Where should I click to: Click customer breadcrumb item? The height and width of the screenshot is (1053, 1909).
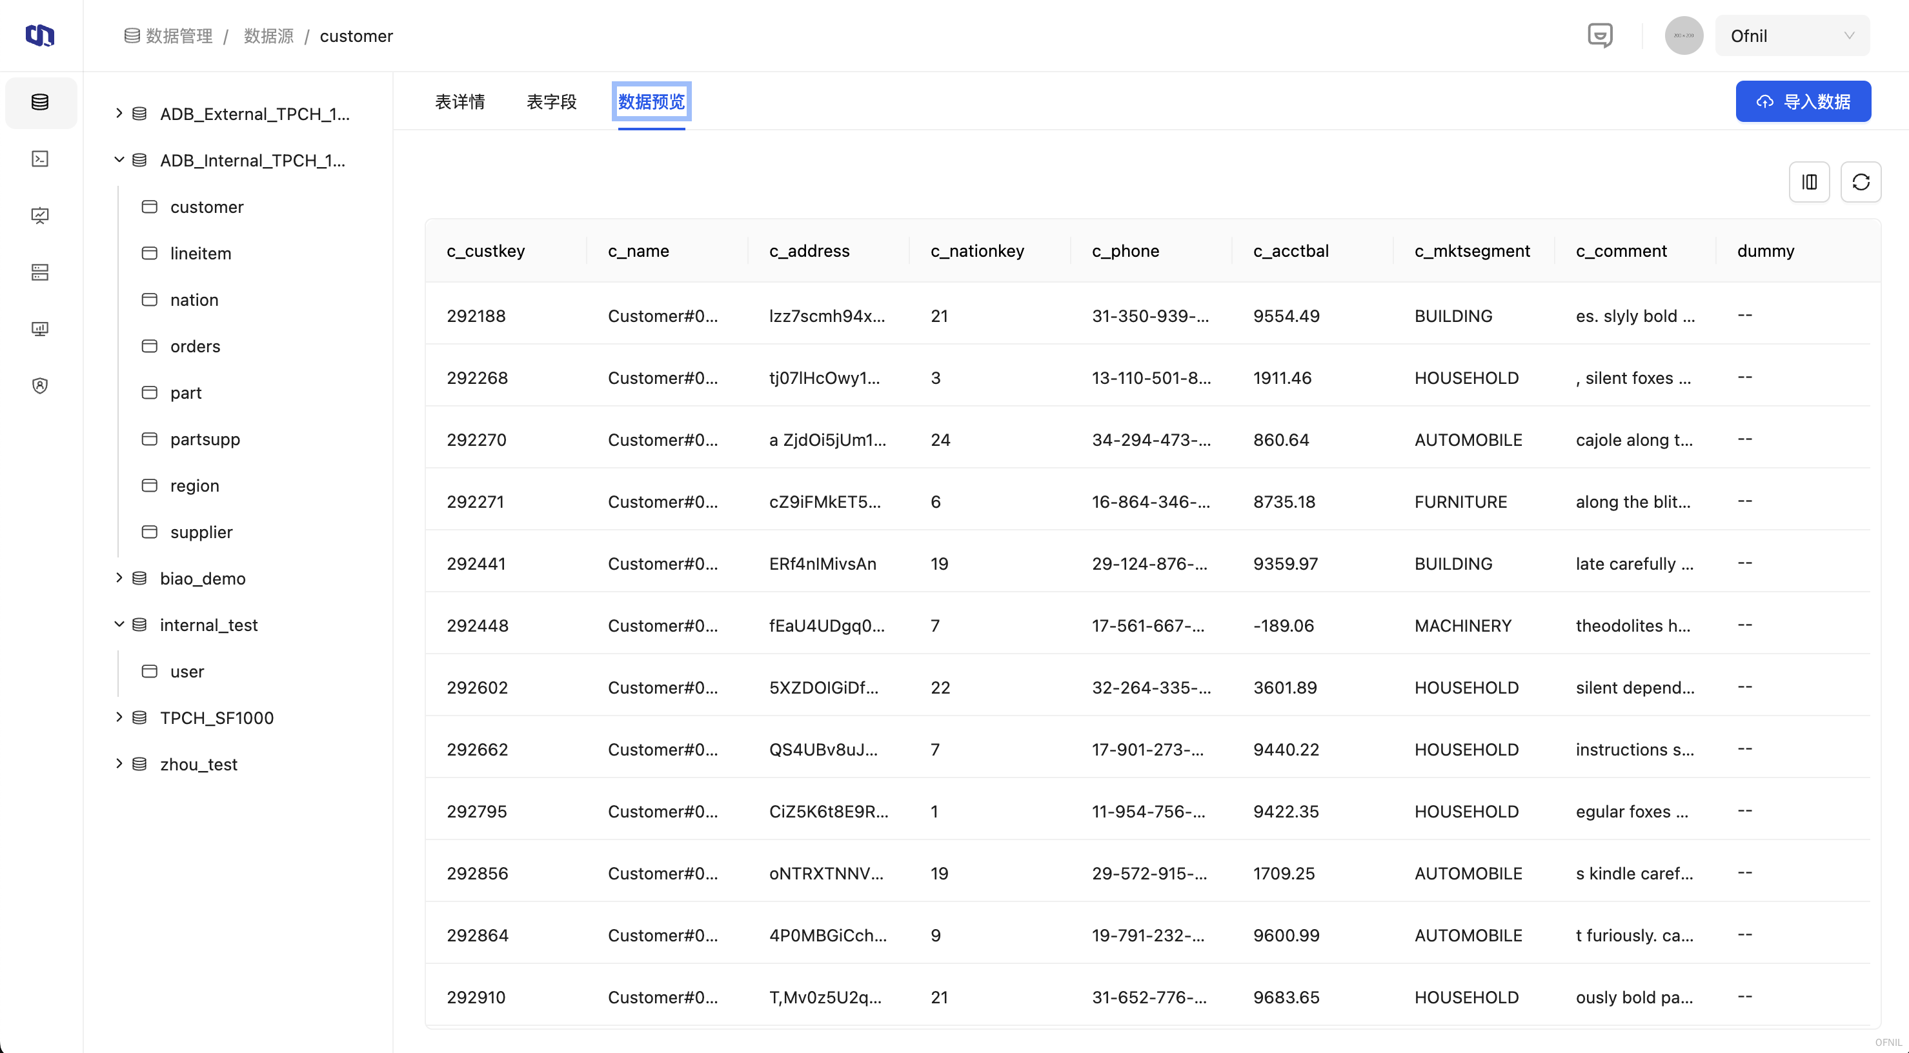point(356,35)
